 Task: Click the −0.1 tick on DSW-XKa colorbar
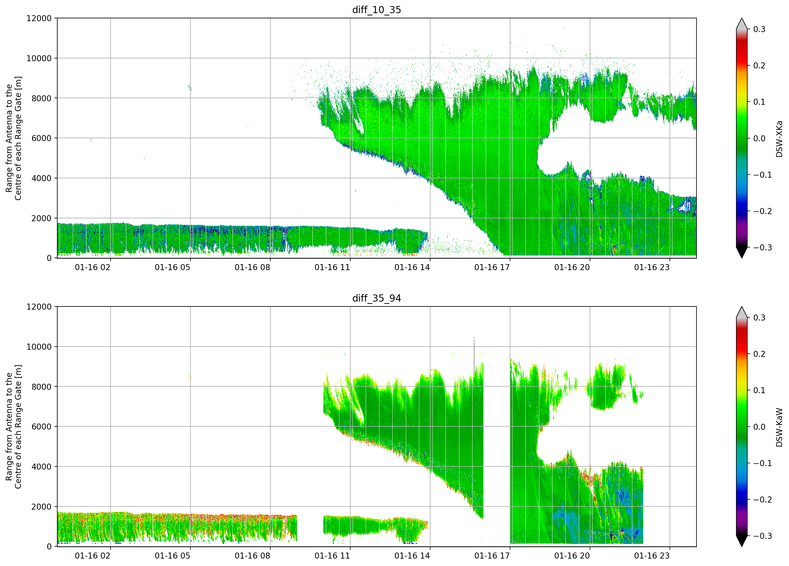click(x=763, y=175)
